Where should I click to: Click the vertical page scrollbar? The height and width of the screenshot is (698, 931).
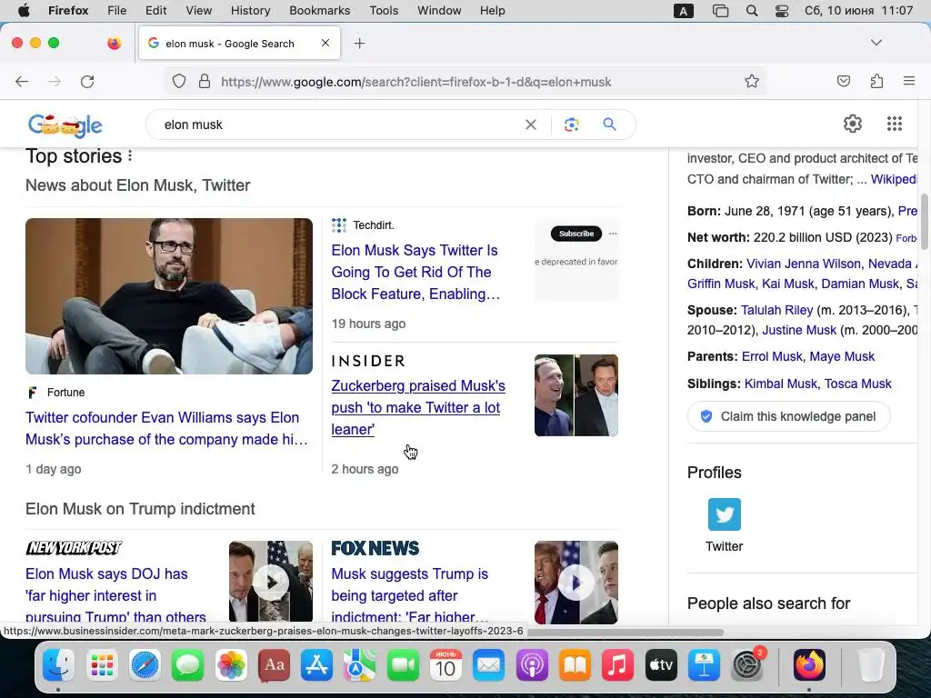tap(924, 221)
